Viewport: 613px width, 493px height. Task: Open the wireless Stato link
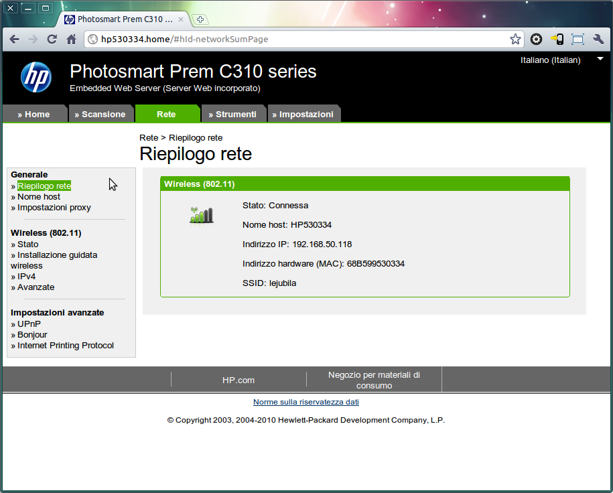(x=27, y=244)
